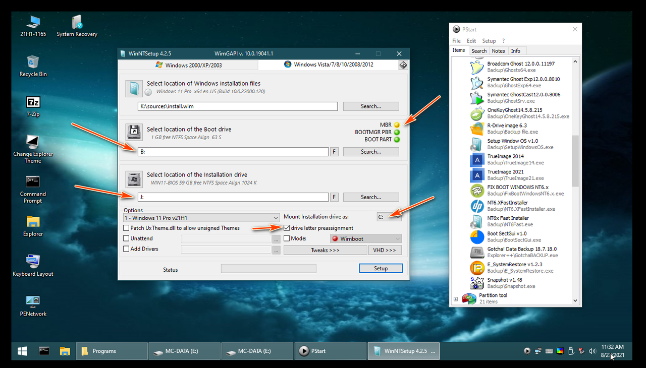Enable Patch UxTheme.dll checkbox
Image resolution: width=646 pixels, height=368 pixels.
(127, 228)
